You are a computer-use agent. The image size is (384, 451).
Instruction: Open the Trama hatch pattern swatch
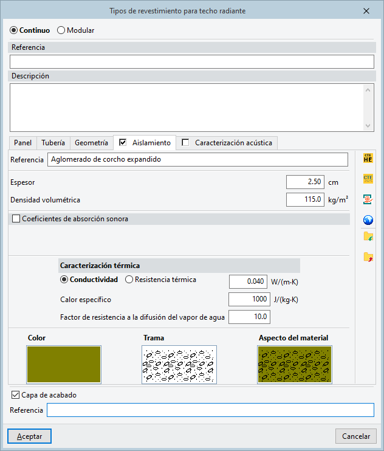[x=179, y=365]
